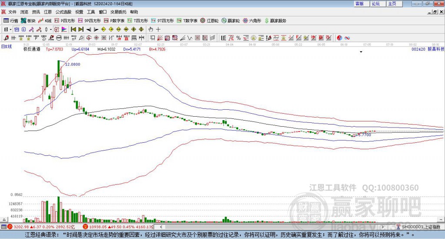Jump to first bar with skip-to-start icon
Image resolution: width=445 pixels, height=239 pixels.
(x=73, y=29)
